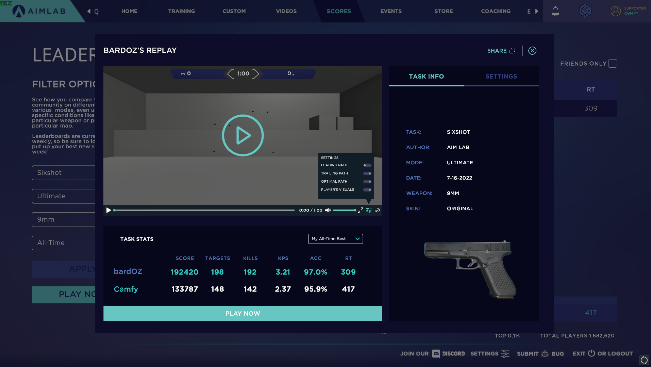
Task: Click bardOZ score 192420
Action: (184, 272)
